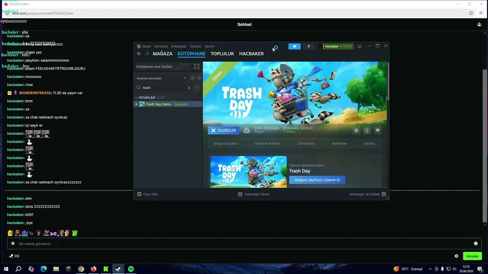Open the Yardım menu
Image resolution: width=488 pixels, height=274 pixels.
pos(210,46)
